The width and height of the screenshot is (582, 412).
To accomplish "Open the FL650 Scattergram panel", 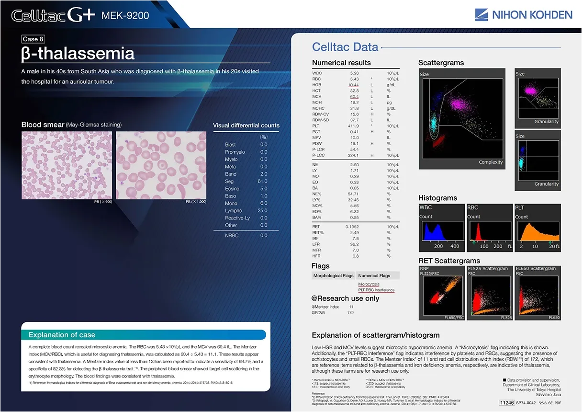I will [x=537, y=293].
